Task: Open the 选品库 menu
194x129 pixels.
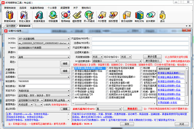Action: coord(23,6)
